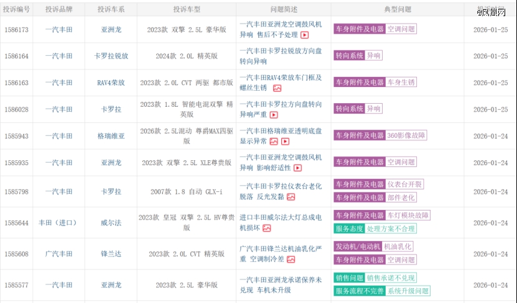Play video for 卡罗拉 steering complaint 1586028
Screen dimensions: 517x303
pos(273,115)
